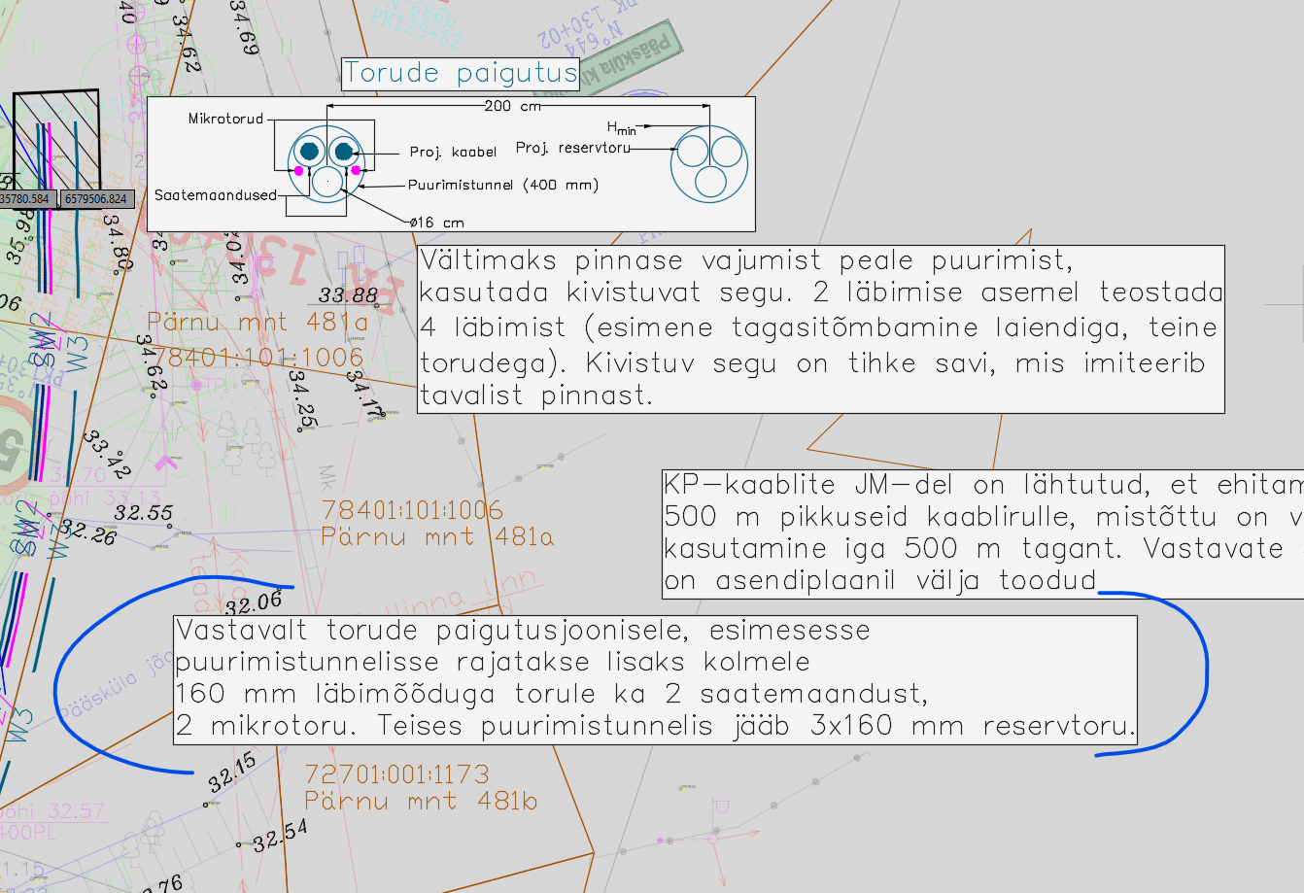1304x893 pixels.
Task: Click the 'Proj. kaabel' label
Action: coord(453,153)
